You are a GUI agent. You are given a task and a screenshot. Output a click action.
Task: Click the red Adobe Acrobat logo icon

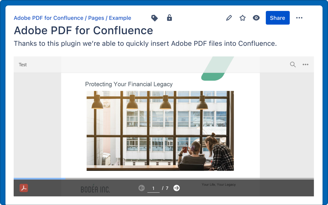tap(24, 188)
